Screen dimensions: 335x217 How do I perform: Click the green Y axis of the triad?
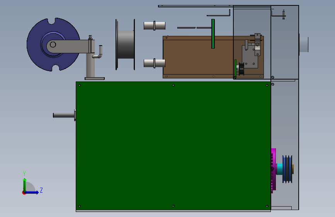click(x=25, y=185)
